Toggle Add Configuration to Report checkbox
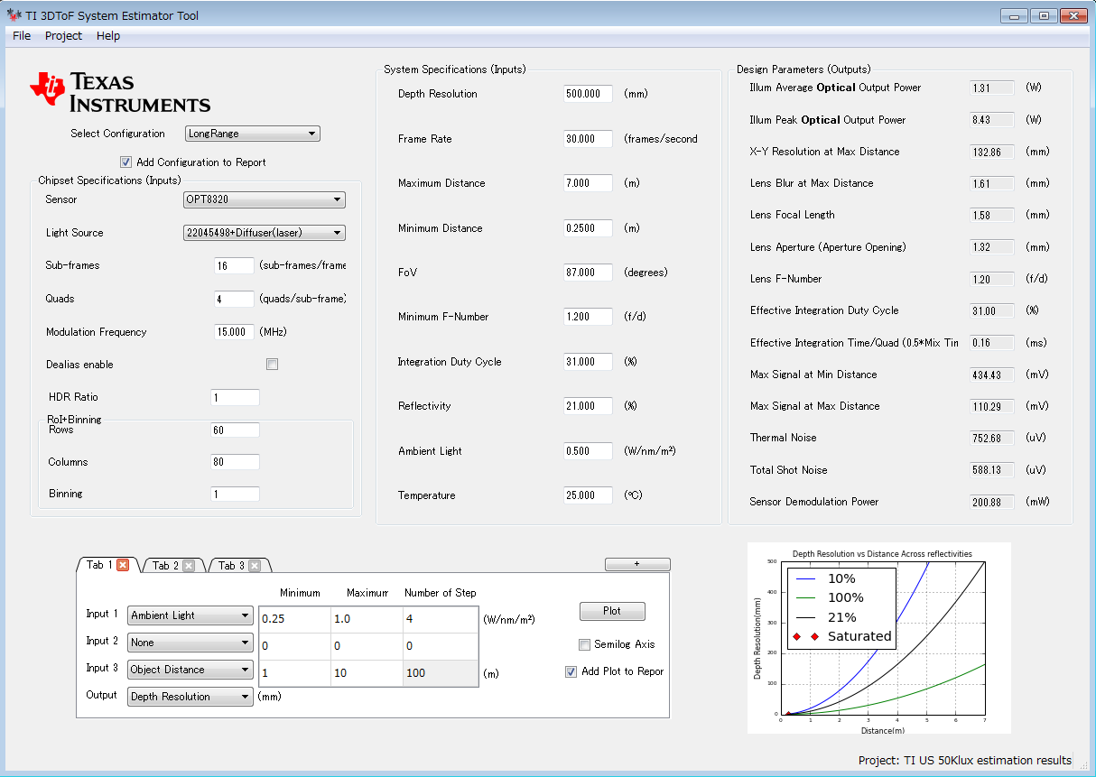The width and height of the screenshot is (1096, 777). [x=126, y=162]
